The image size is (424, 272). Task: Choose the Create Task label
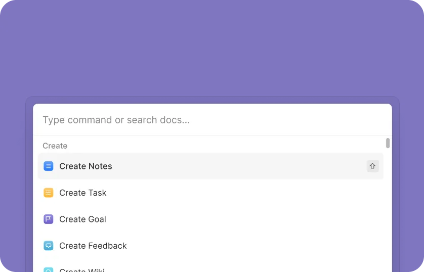pyautogui.click(x=83, y=193)
